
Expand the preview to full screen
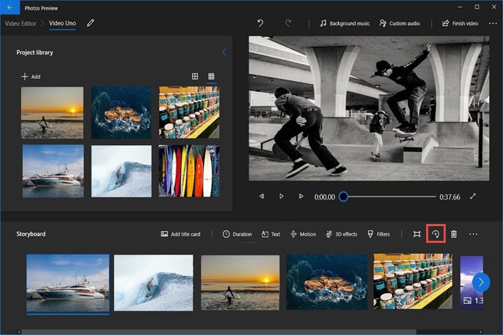473,197
